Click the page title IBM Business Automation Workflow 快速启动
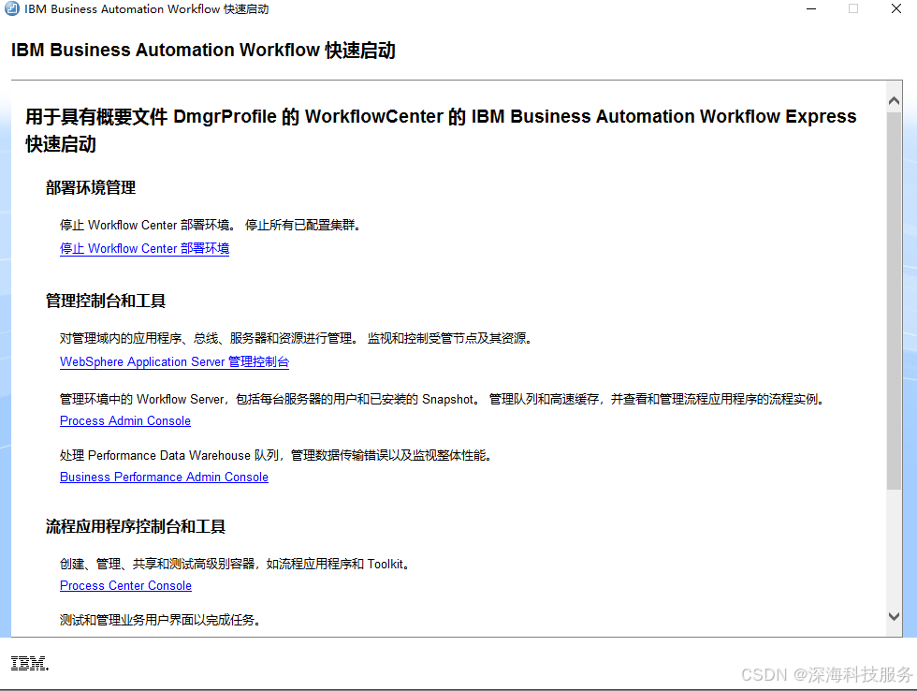Viewport: 917px width, 691px height. [203, 51]
